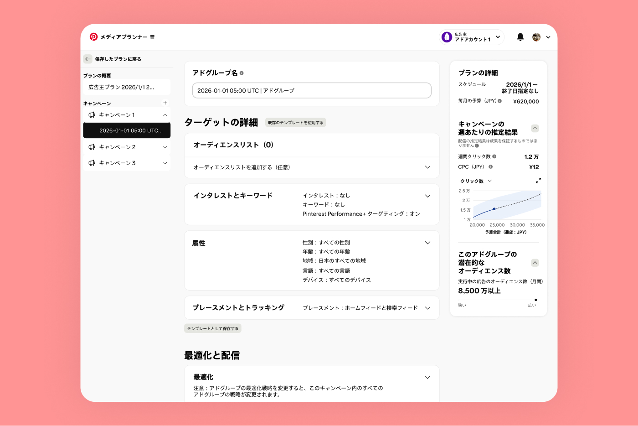The width and height of the screenshot is (638, 426).
Task: Click the ad group name input field
Action: pyautogui.click(x=312, y=90)
